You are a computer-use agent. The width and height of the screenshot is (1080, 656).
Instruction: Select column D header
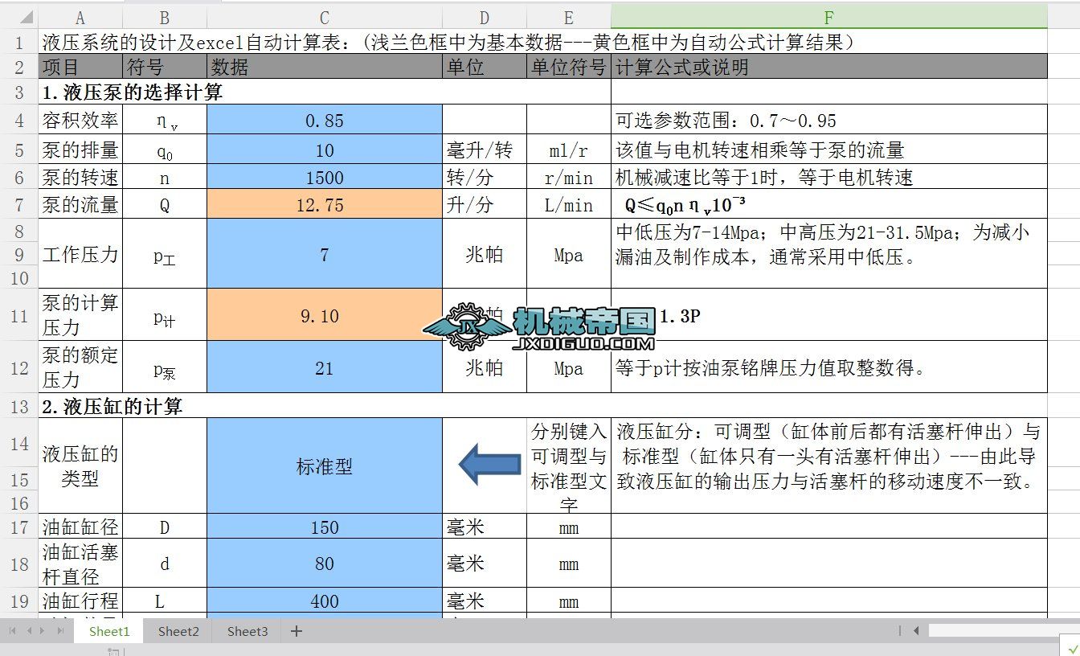485,18
